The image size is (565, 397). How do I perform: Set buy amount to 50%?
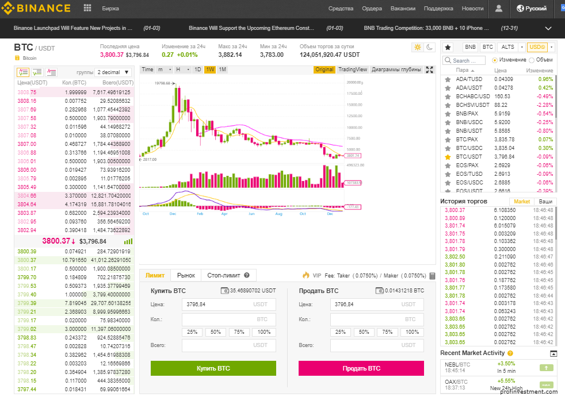(216, 332)
